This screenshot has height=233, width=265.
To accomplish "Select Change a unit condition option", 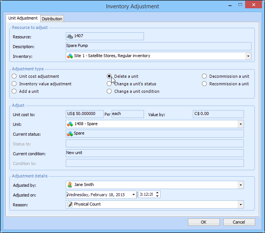I will [109, 91].
